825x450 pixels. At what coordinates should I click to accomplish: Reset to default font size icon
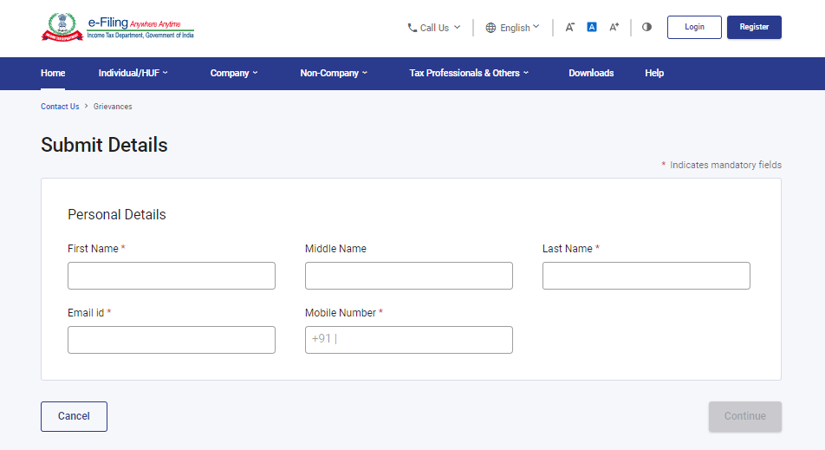tap(592, 28)
